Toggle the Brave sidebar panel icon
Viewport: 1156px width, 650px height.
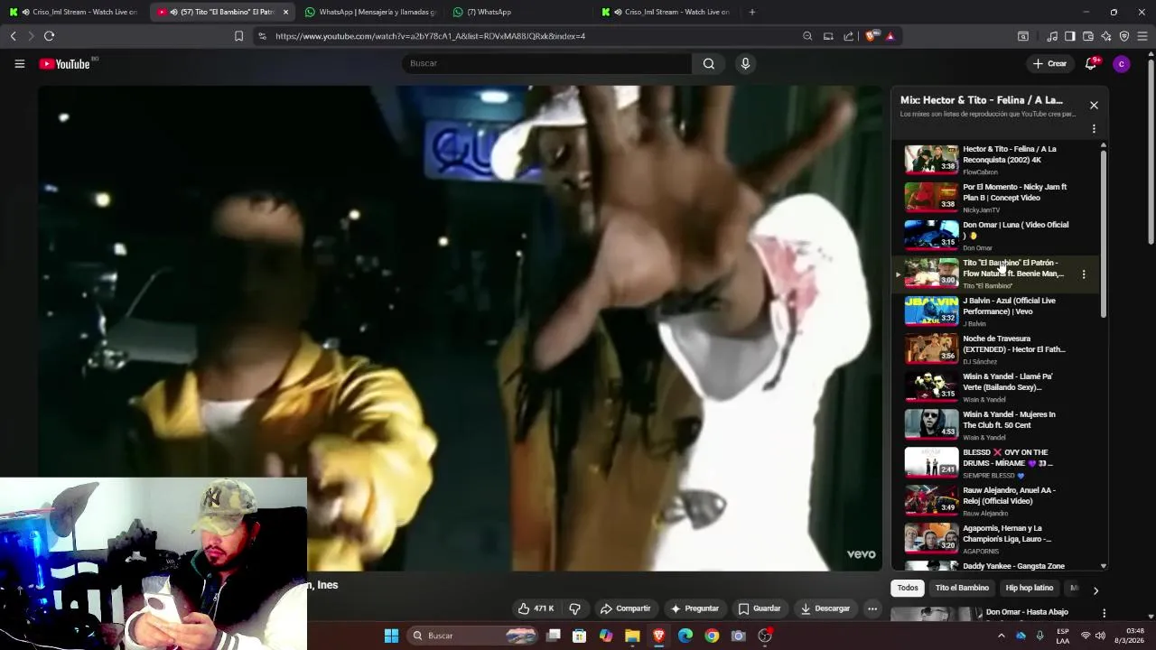tap(1070, 36)
